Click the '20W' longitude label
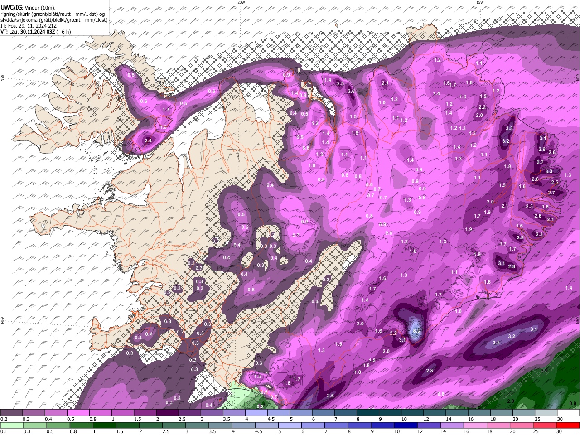This screenshot has height=435, width=580. 241,2
